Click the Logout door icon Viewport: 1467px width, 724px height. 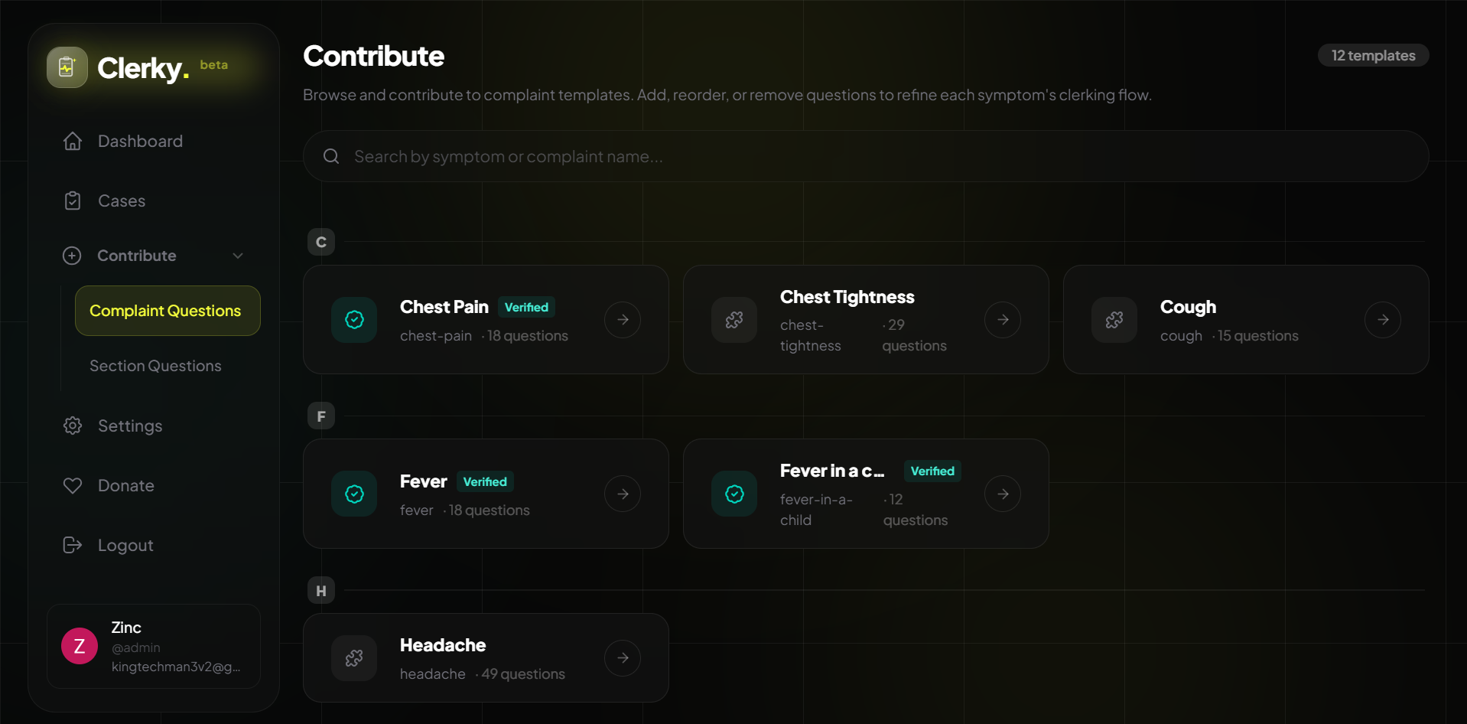[x=73, y=545]
